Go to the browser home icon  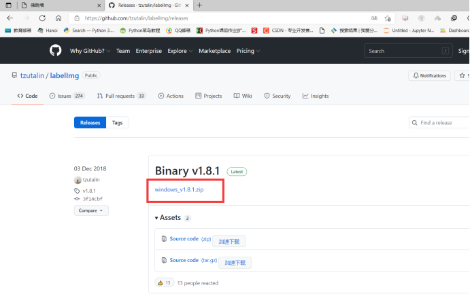pyautogui.click(x=58, y=18)
